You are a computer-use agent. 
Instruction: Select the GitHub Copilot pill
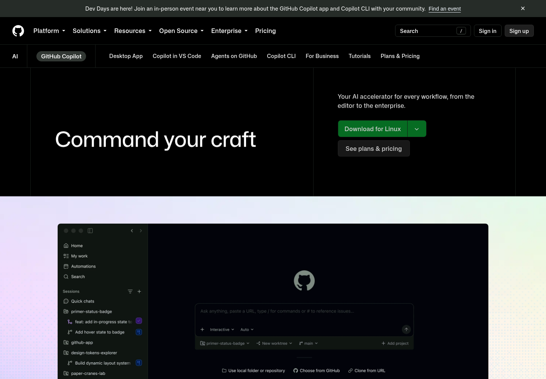pos(61,56)
